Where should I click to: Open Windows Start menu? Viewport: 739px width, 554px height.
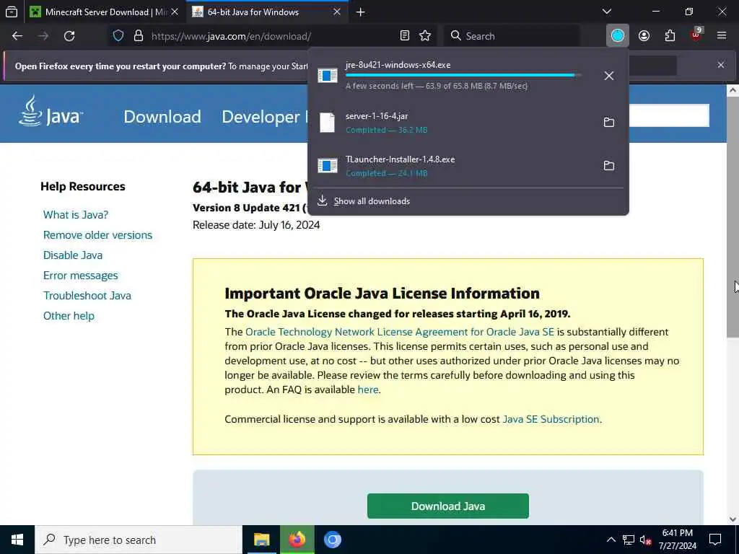coord(17,540)
